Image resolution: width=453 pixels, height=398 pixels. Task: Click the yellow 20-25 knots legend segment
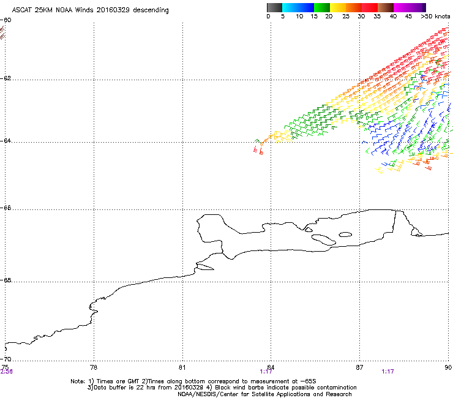click(x=337, y=7)
